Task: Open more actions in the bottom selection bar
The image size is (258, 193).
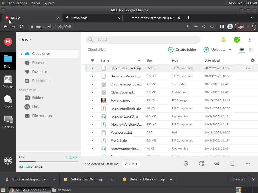Action: (248, 163)
